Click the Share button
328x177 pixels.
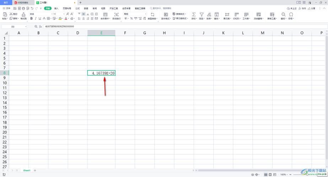[x=311, y=8]
